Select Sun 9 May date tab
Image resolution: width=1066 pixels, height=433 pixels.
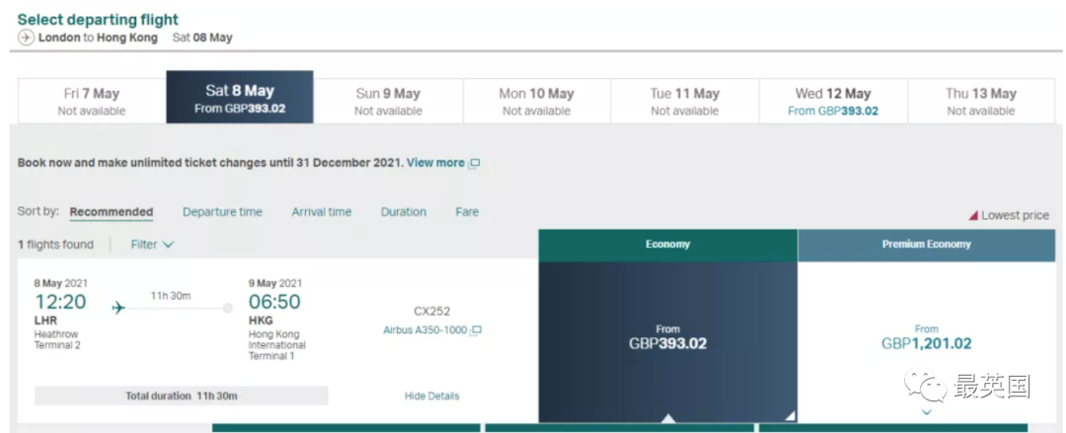(x=388, y=101)
